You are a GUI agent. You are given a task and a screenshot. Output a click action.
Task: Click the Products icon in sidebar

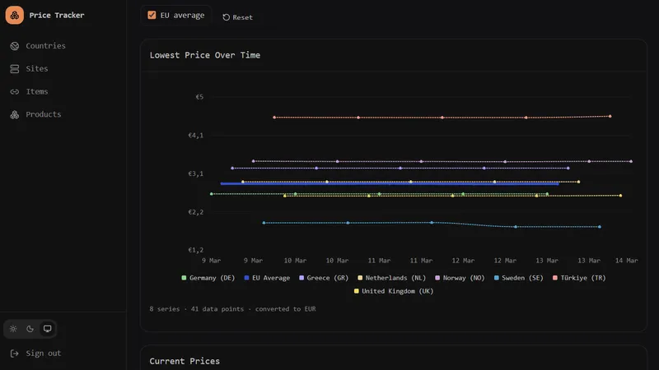[15, 114]
